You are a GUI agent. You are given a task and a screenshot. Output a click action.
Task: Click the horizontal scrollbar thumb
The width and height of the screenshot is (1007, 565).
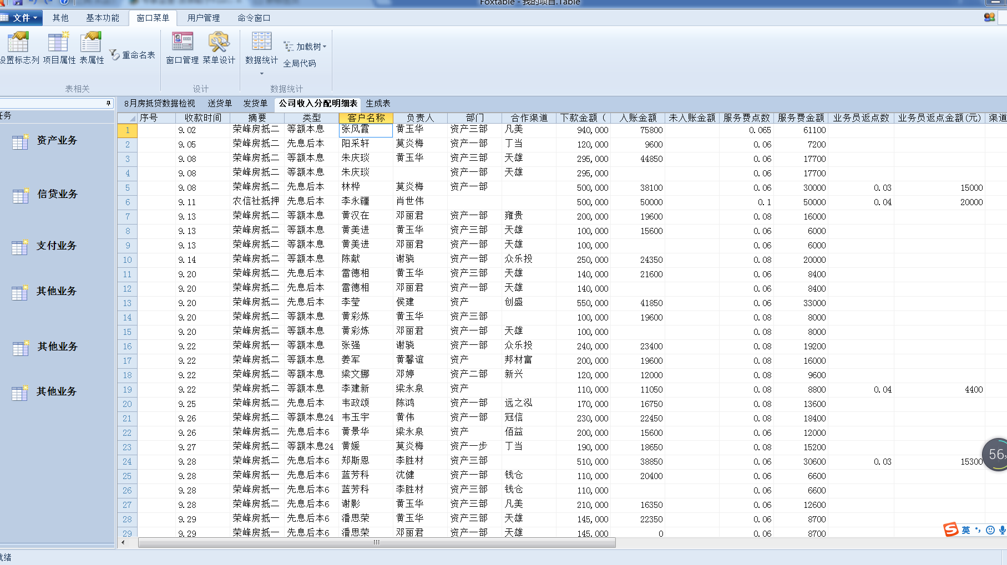[x=376, y=542]
